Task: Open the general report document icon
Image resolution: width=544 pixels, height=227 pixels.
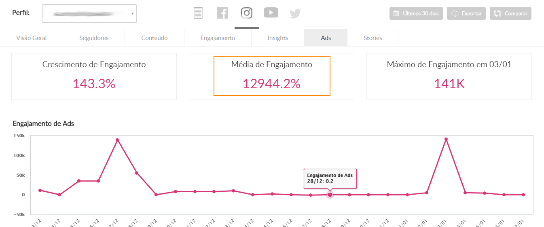Action: 198,13
